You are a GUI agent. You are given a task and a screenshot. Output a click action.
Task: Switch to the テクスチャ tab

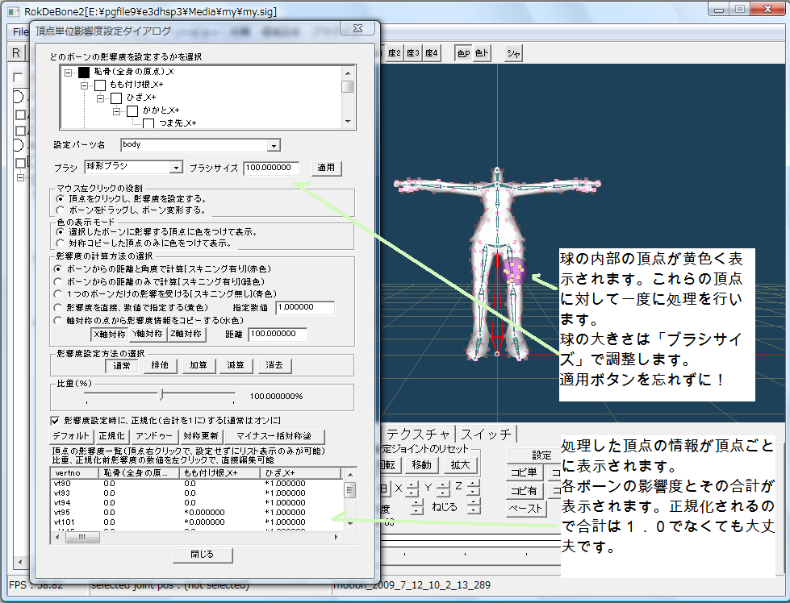420,434
